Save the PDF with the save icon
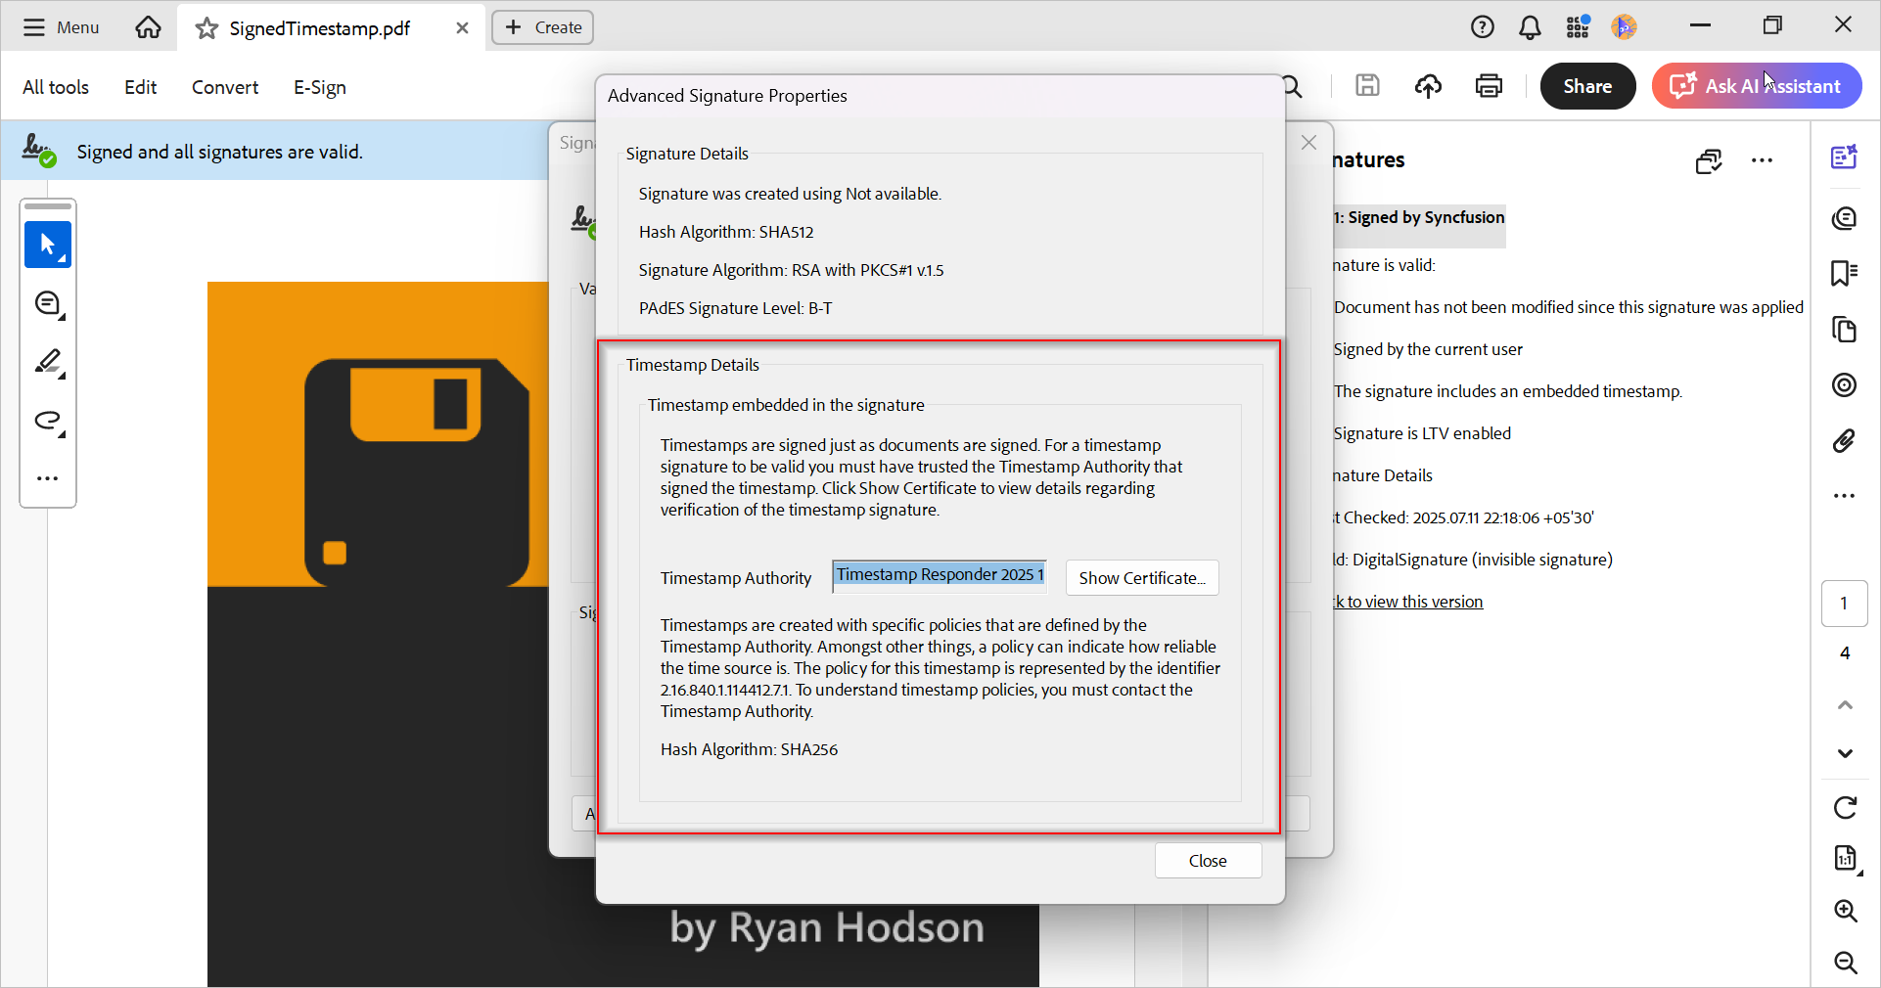 (x=1366, y=86)
